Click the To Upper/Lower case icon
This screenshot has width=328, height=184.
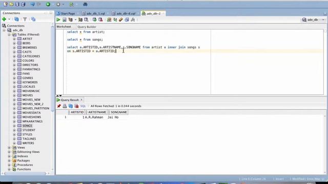115,19
